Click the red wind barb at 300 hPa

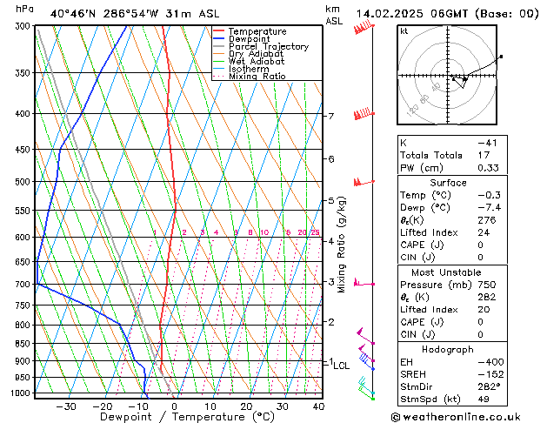point(364,29)
